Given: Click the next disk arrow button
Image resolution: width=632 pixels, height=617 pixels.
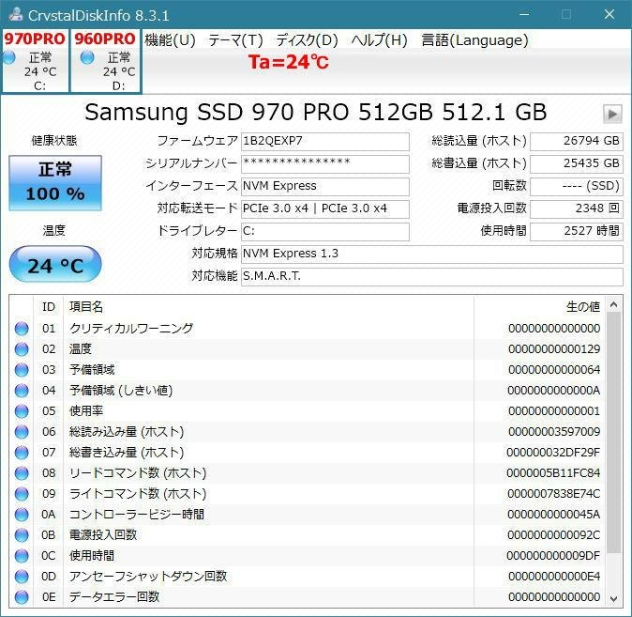Looking at the screenshot, I should coord(612,114).
